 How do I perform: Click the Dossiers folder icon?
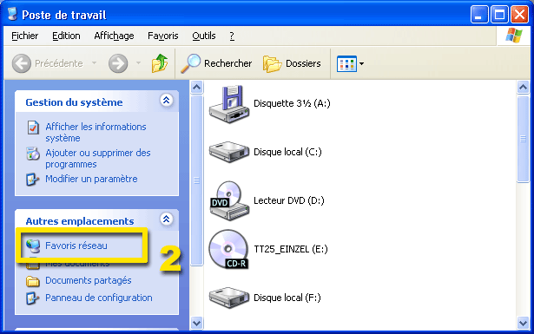tap(272, 64)
